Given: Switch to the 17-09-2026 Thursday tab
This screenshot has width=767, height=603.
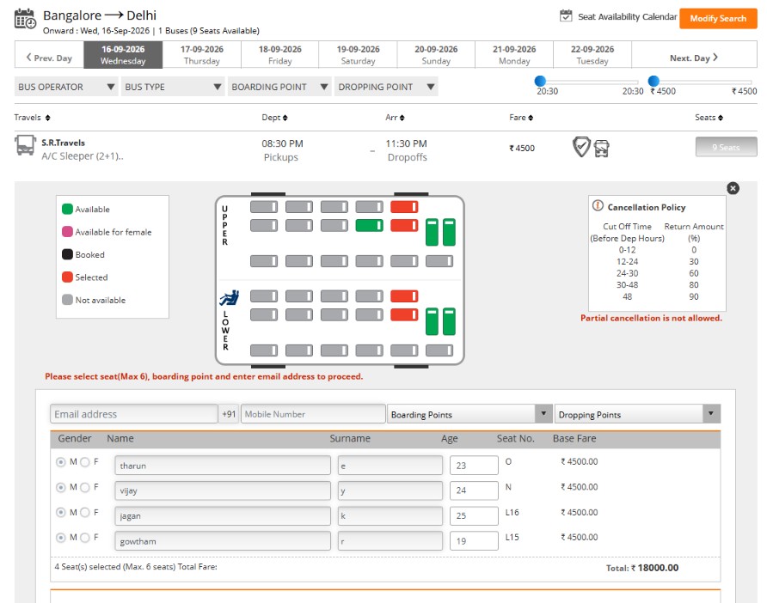Looking at the screenshot, I should coord(201,55).
